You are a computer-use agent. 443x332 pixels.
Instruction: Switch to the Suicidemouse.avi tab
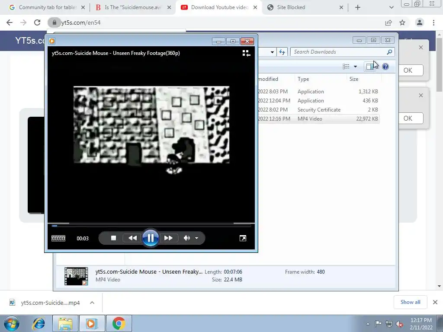tap(133, 7)
